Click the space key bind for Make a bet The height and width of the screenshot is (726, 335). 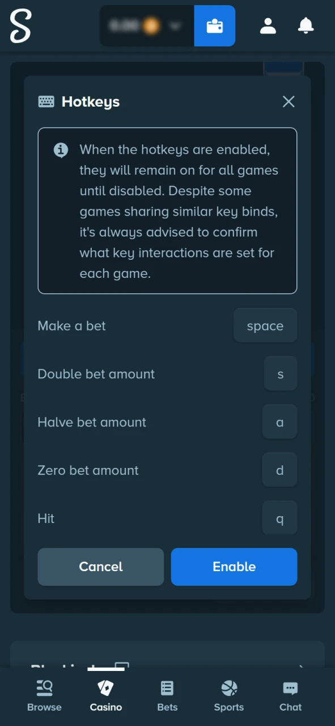coord(265,326)
